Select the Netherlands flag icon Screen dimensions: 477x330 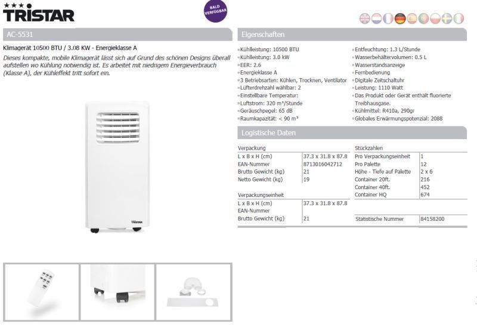(376, 18)
